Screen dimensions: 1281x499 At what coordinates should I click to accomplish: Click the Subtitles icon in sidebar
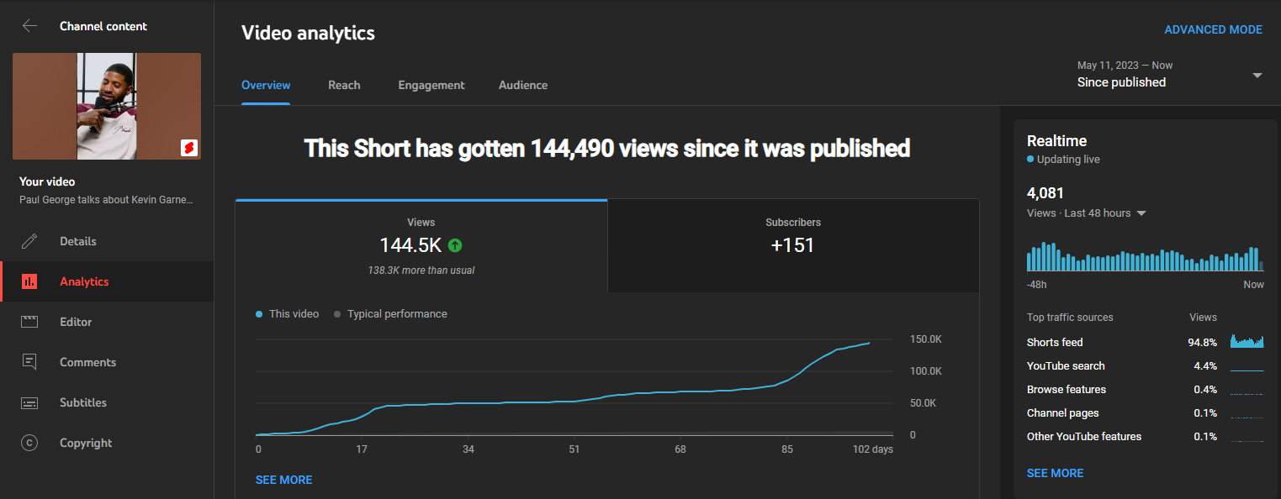tap(29, 402)
